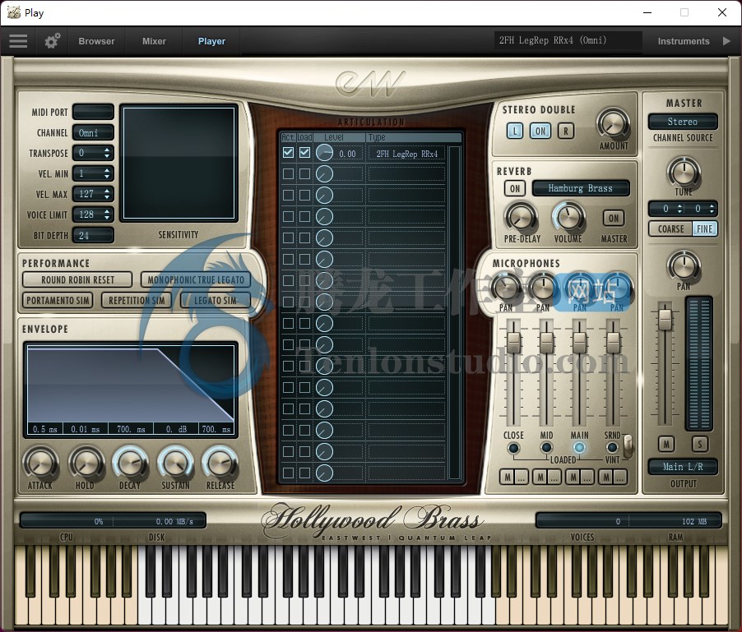Image resolution: width=742 pixels, height=632 pixels.
Task: Load the Mid microphone position
Action: coord(546,447)
